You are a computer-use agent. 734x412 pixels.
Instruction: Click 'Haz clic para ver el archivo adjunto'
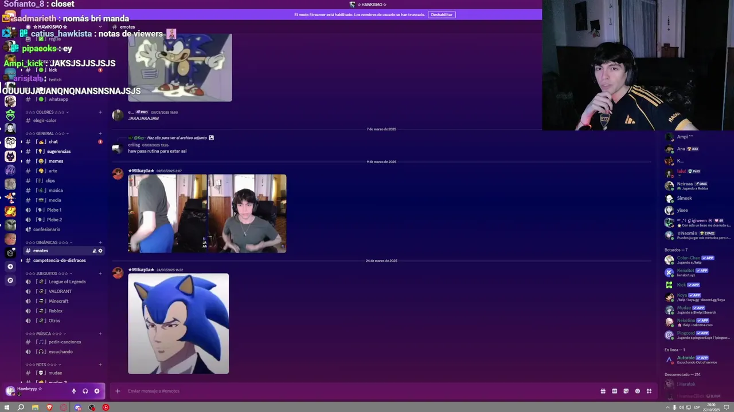(177, 138)
